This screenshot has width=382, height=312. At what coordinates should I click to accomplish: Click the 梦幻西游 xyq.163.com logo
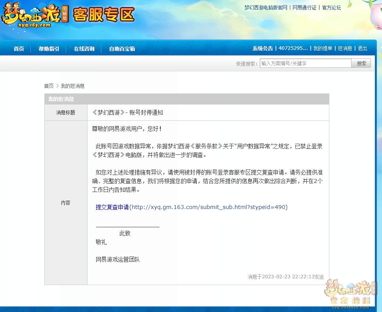click(35, 15)
